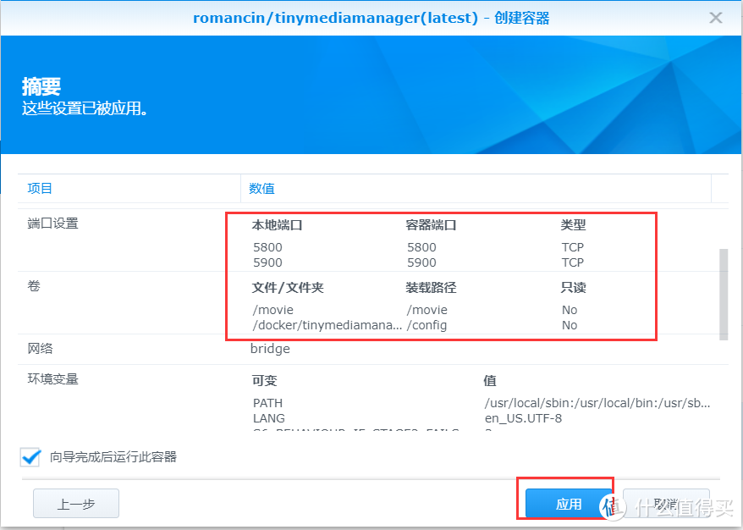Go back with 上一步 button
Image resolution: width=743 pixels, height=530 pixels.
(x=76, y=504)
